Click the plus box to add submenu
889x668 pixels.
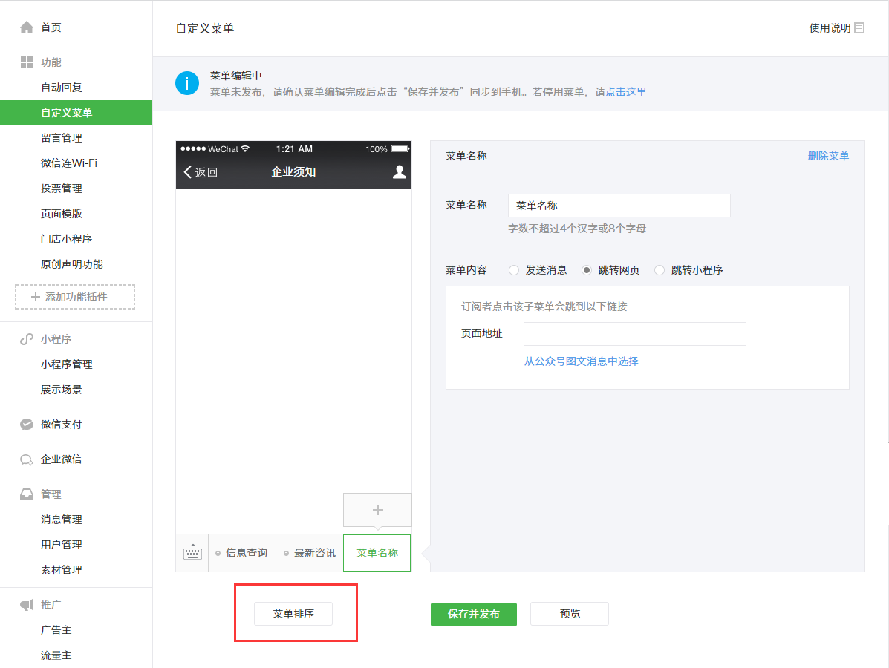(x=377, y=510)
